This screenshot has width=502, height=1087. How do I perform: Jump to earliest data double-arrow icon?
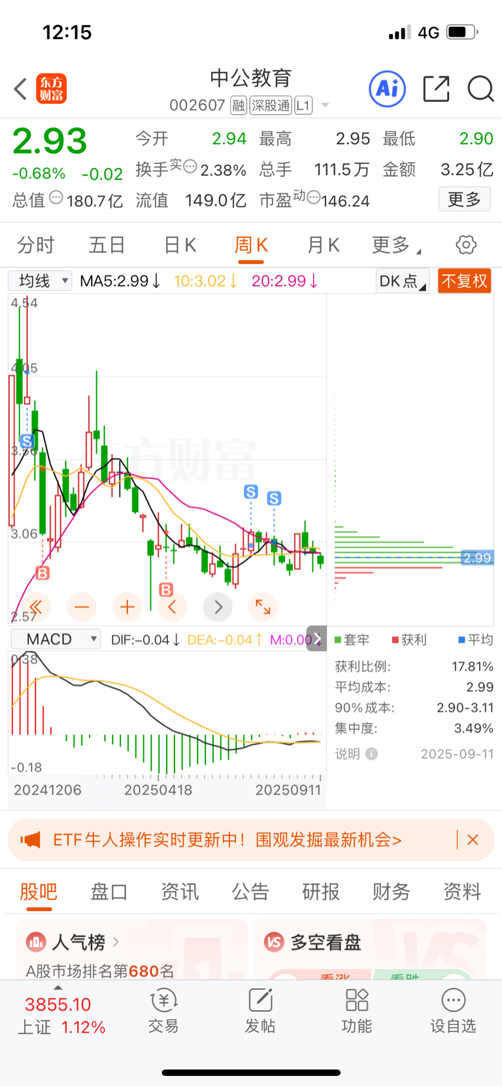[x=36, y=607]
